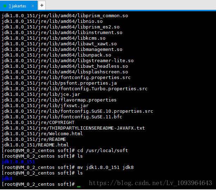Click the THIRDPARTYLICENSEREADME-JAVAFX.txt line
216x190 pixels.
73,128
